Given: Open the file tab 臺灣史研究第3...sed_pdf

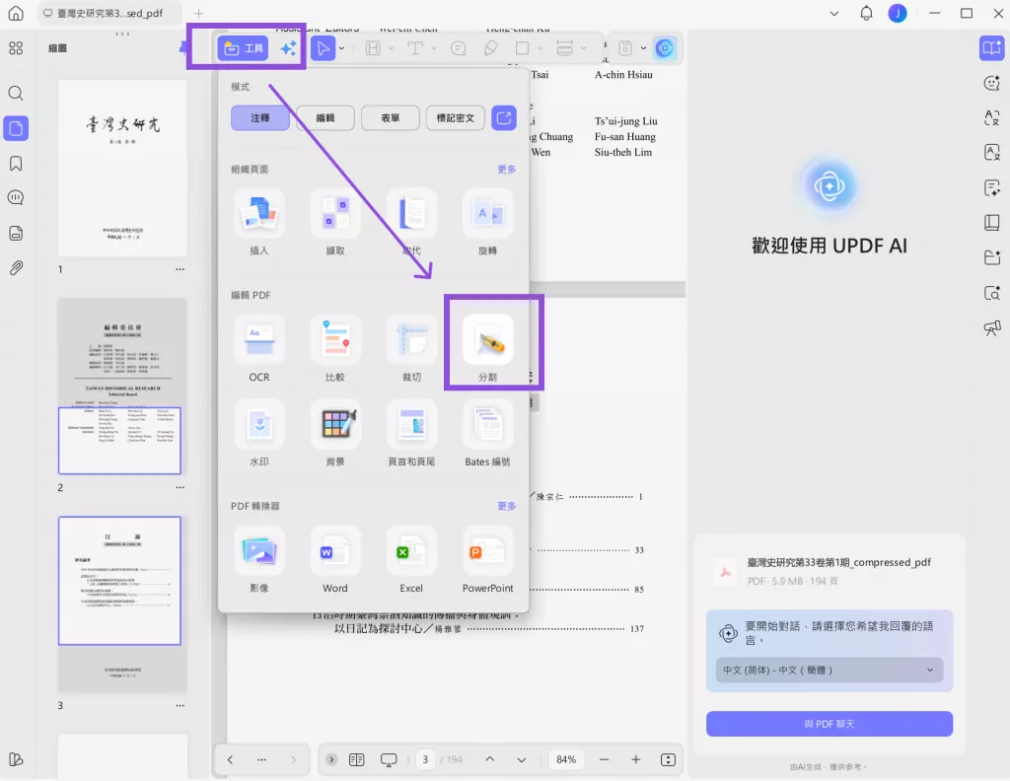Looking at the screenshot, I should (x=109, y=13).
